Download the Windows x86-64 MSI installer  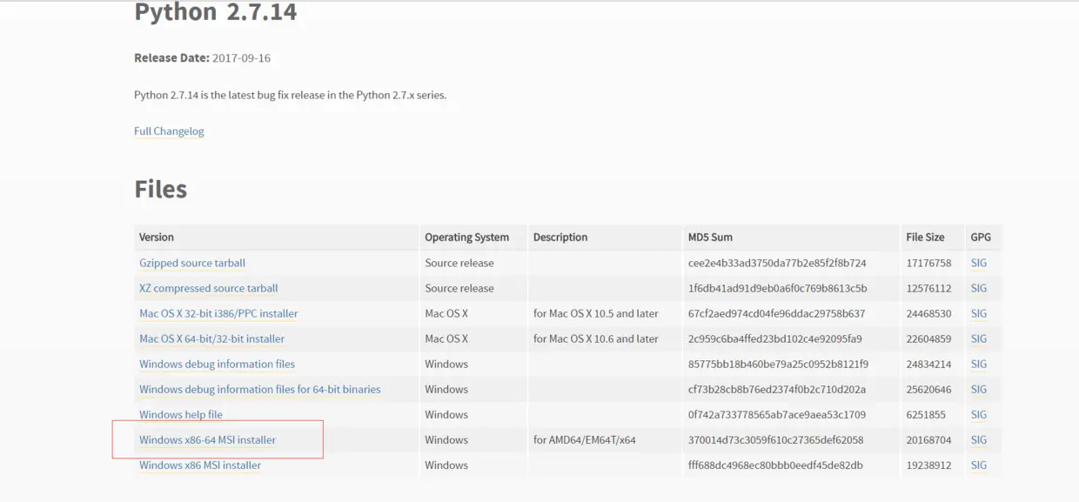(208, 439)
